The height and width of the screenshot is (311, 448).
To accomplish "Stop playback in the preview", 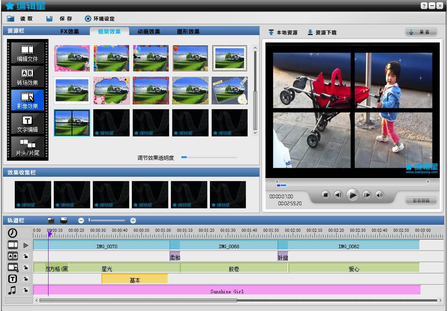I will 325,195.
